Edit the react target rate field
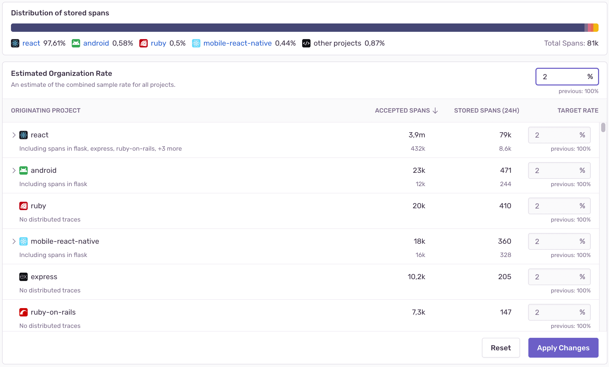Screen dimensions: 609x367 [559, 135]
